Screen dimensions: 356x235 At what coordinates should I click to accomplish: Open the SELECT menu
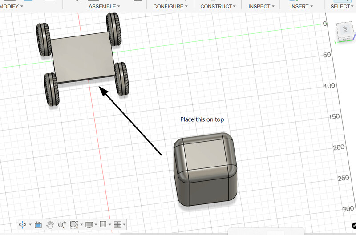coord(342,6)
